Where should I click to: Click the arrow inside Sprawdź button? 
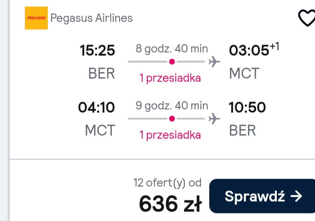click(x=296, y=196)
